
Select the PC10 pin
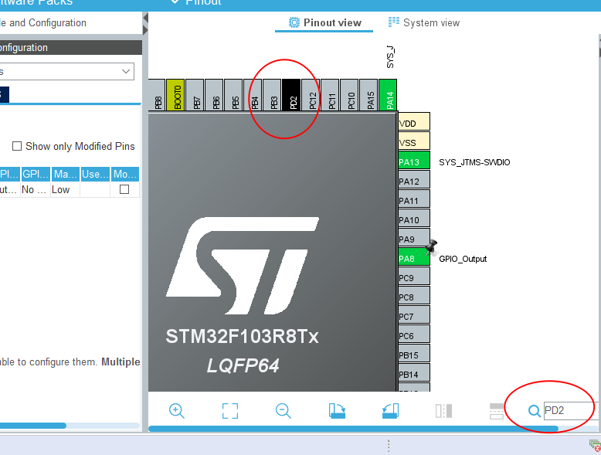click(350, 95)
